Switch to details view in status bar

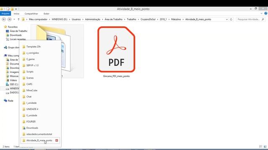click(260, 146)
